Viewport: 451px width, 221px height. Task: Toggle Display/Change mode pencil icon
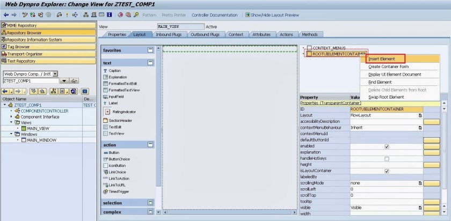(25, 14)
